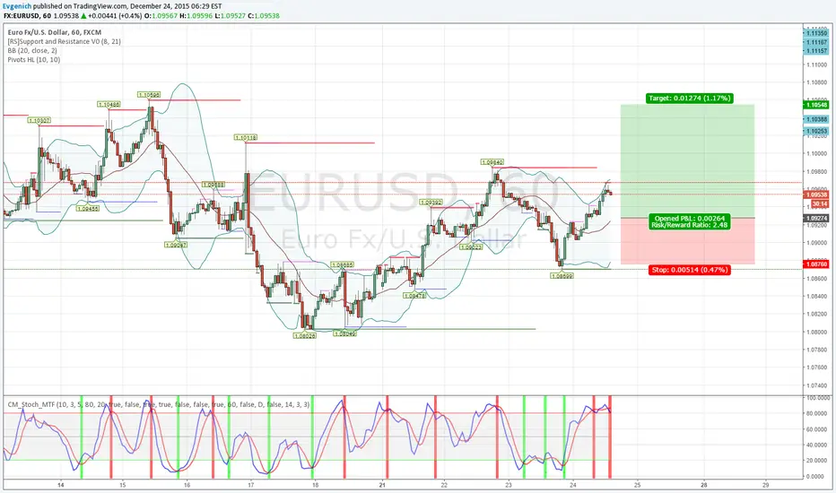Click the 1.08685 pivot high label

(342, 264)
